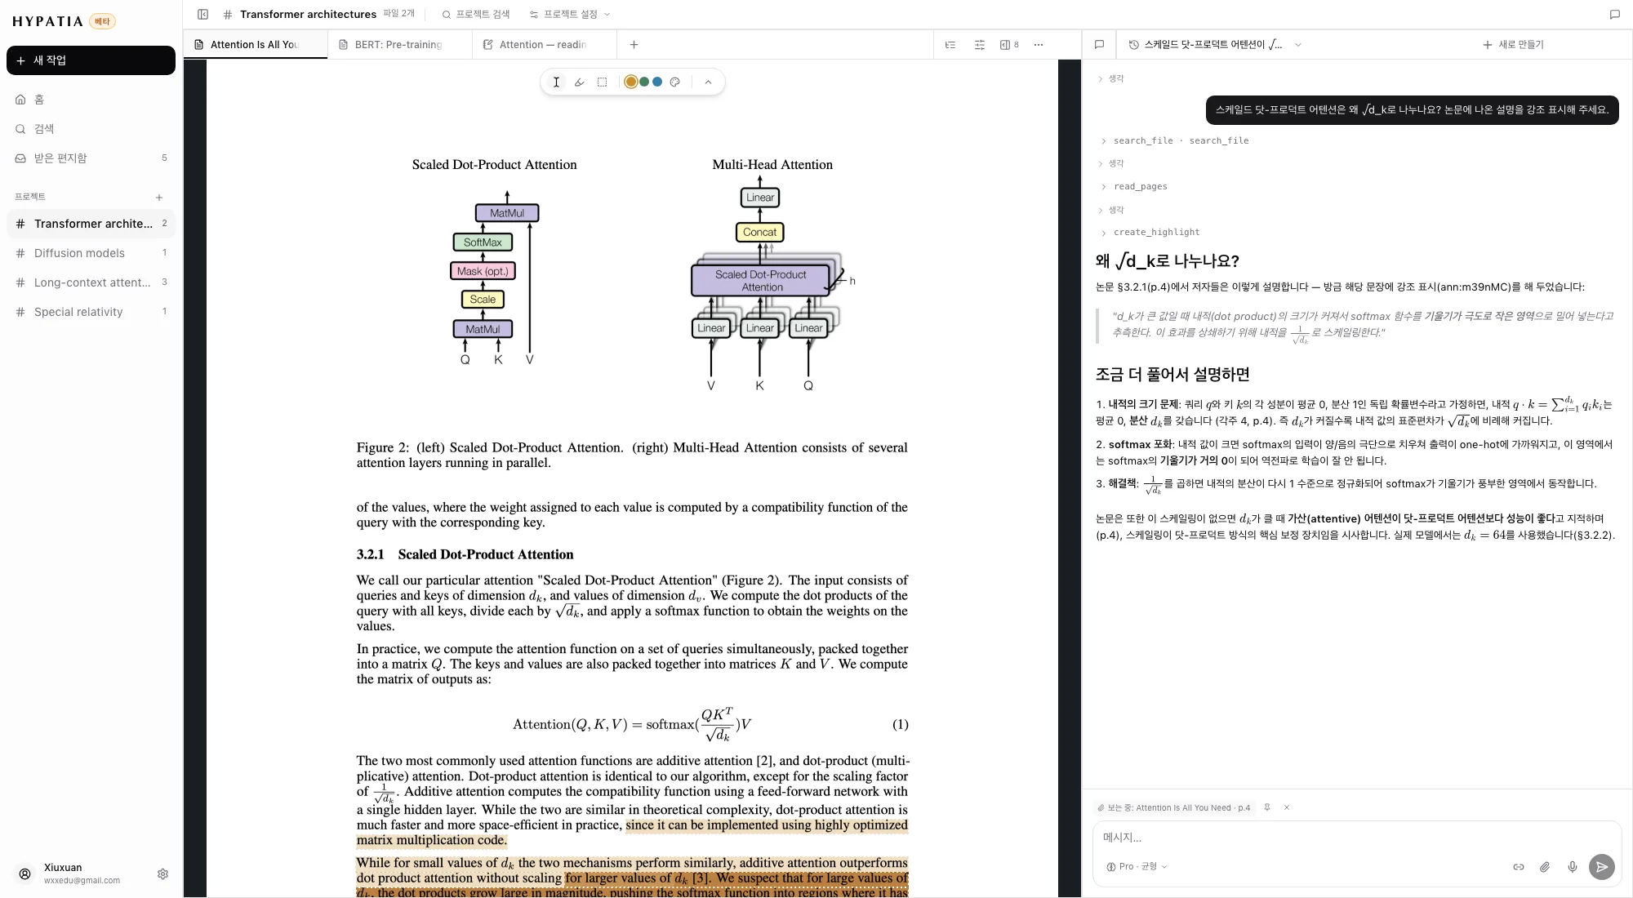1633x898 pixels.
Task: Click the Figure 2 caption text
Action: [x=632, y=456]
